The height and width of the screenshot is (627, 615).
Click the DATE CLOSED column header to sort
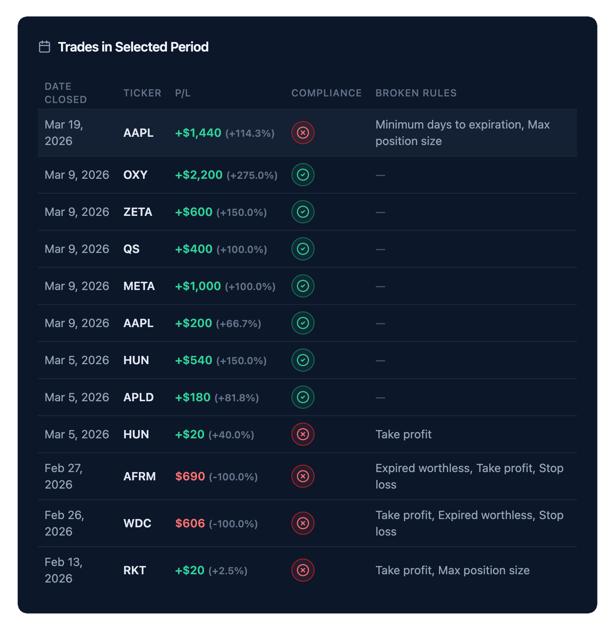(x=66, y=93)
